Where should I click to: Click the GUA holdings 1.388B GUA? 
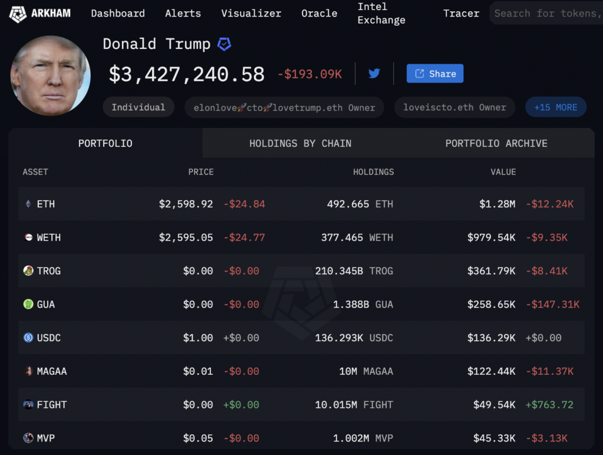point(363,305)
